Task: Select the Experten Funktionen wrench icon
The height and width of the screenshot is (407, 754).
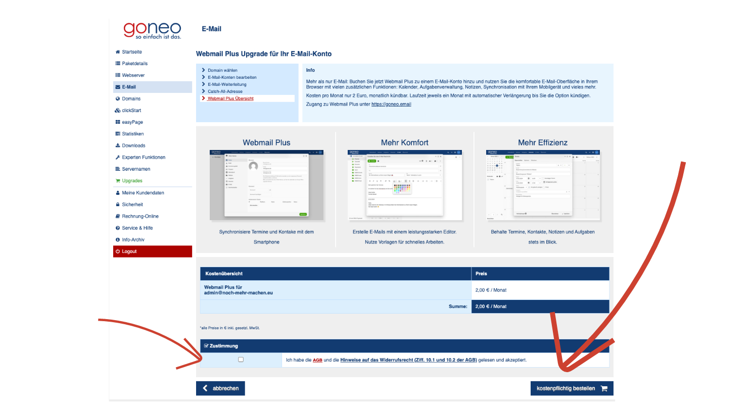Action: (x=117, y=157)
